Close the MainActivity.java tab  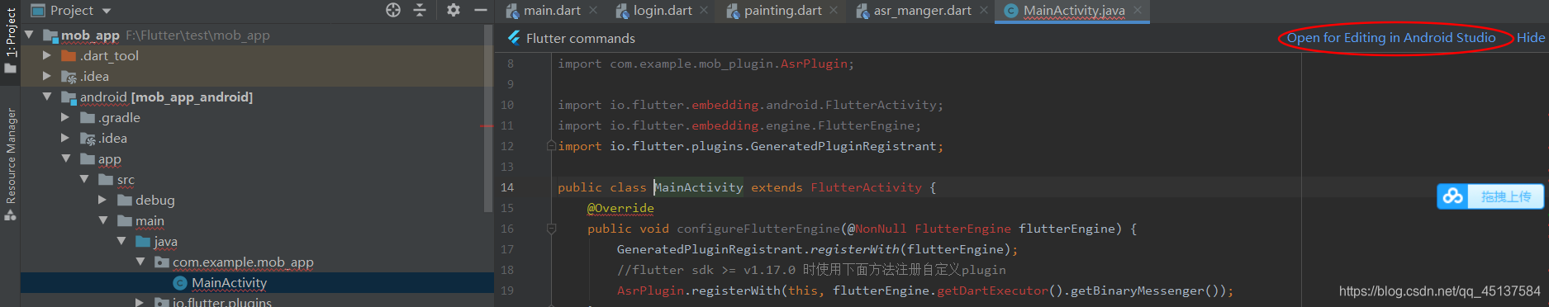[1137, 11]
